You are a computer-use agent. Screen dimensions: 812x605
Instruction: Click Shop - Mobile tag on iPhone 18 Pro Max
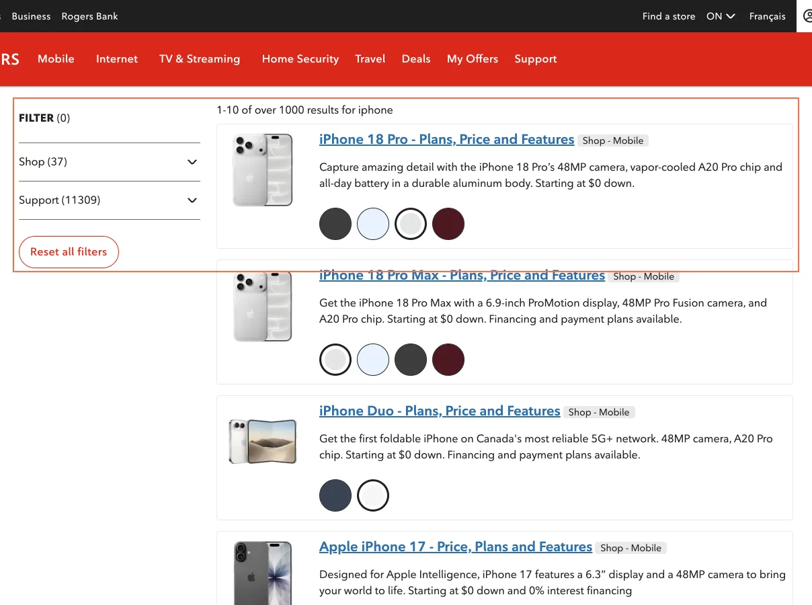(x=644, y=276)
